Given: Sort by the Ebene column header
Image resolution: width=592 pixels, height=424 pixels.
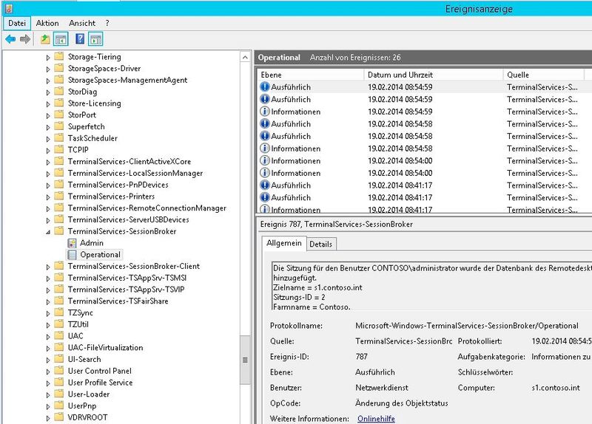Looking at the screenshot, I should [x=310, y=75].
